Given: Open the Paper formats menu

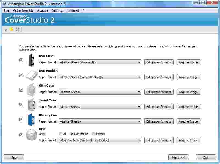Looking at the screenshot, I should click(x=23, y=10).
